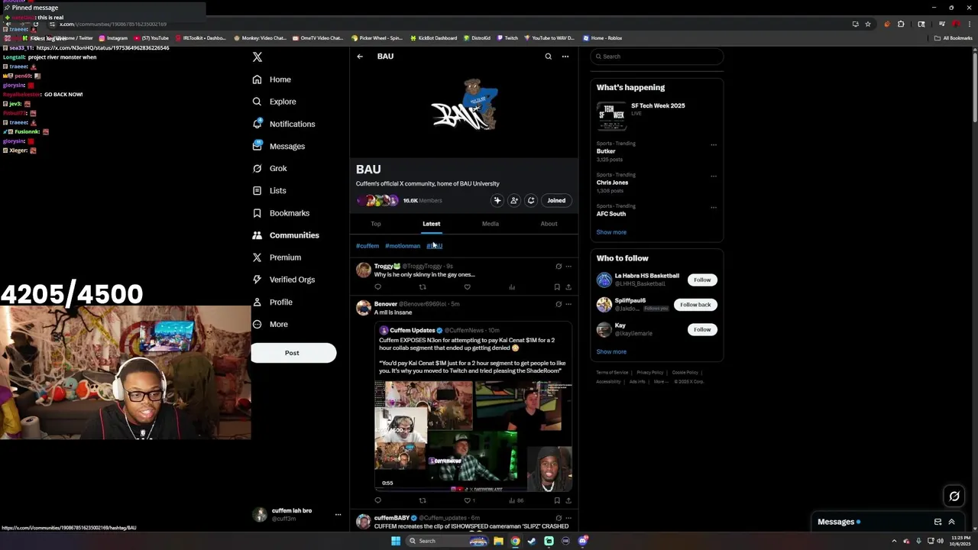The height and width of the screenshot is (550, 978).
Task: Bookmark Benover's post
Action: (x=557, y=500)
